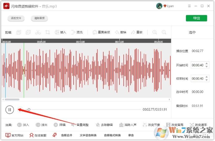The height and width of the screenshot is (141, 215).
Task: Minimize the audio editor window
Action: coord(196,6)
